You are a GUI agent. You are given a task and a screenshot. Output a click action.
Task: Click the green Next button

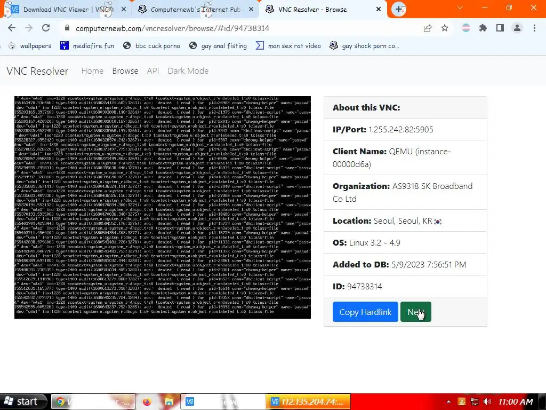point(416,312)
